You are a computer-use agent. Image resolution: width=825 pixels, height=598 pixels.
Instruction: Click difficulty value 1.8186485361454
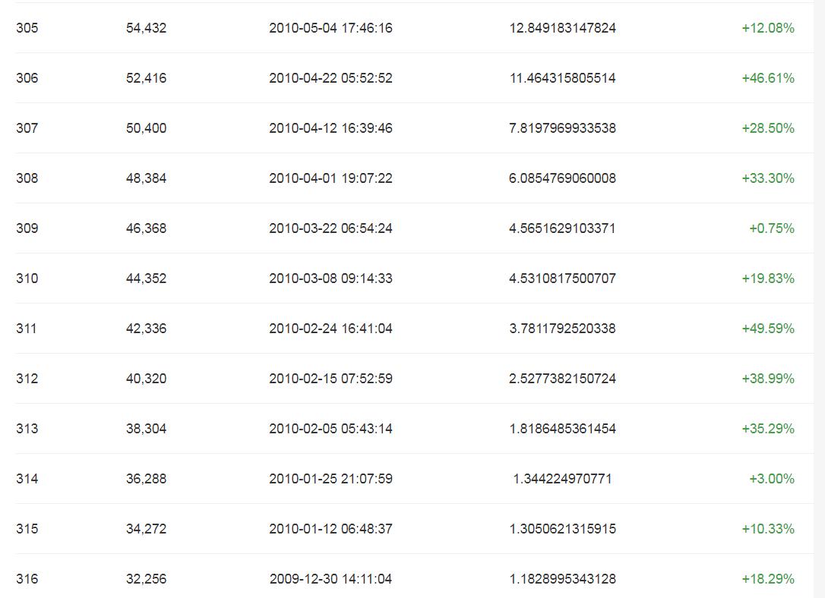(x=562, y=429)
